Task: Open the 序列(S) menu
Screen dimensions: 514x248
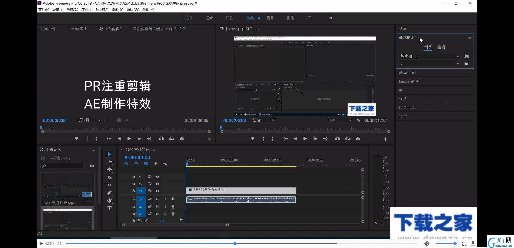Action: [87, 10]
